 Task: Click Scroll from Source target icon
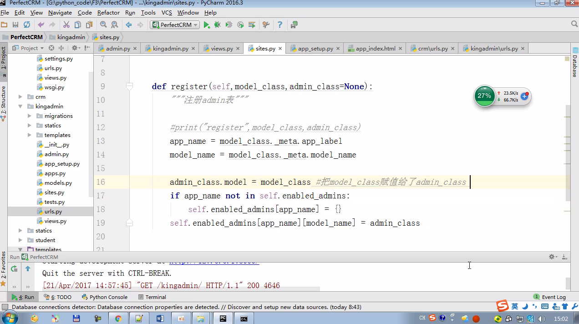(x=51, y=48)
